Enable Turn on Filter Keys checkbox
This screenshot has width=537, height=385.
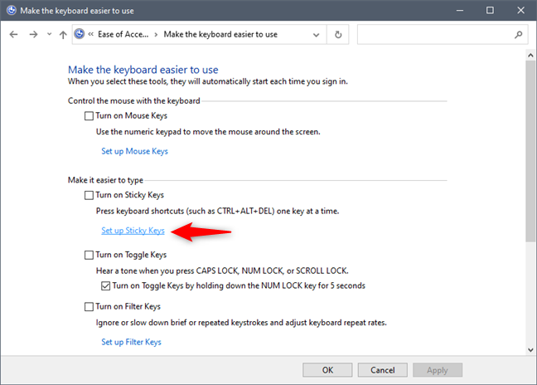(89, 306)
